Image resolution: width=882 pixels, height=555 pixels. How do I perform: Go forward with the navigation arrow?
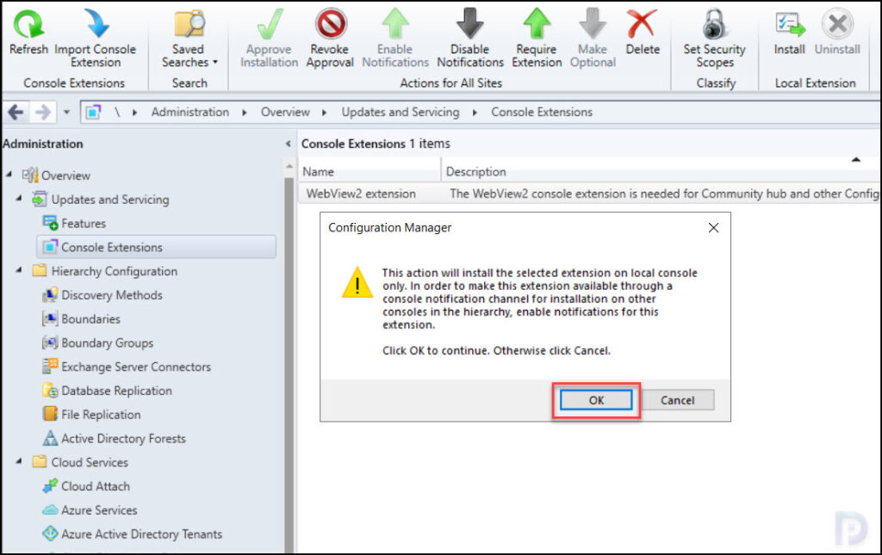tap(43, 113)
